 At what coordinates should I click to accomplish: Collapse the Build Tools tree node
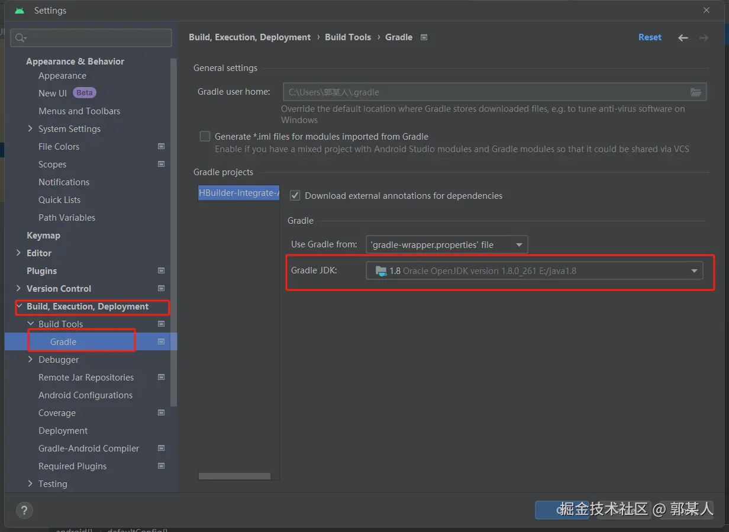click(x=31, y=324)
